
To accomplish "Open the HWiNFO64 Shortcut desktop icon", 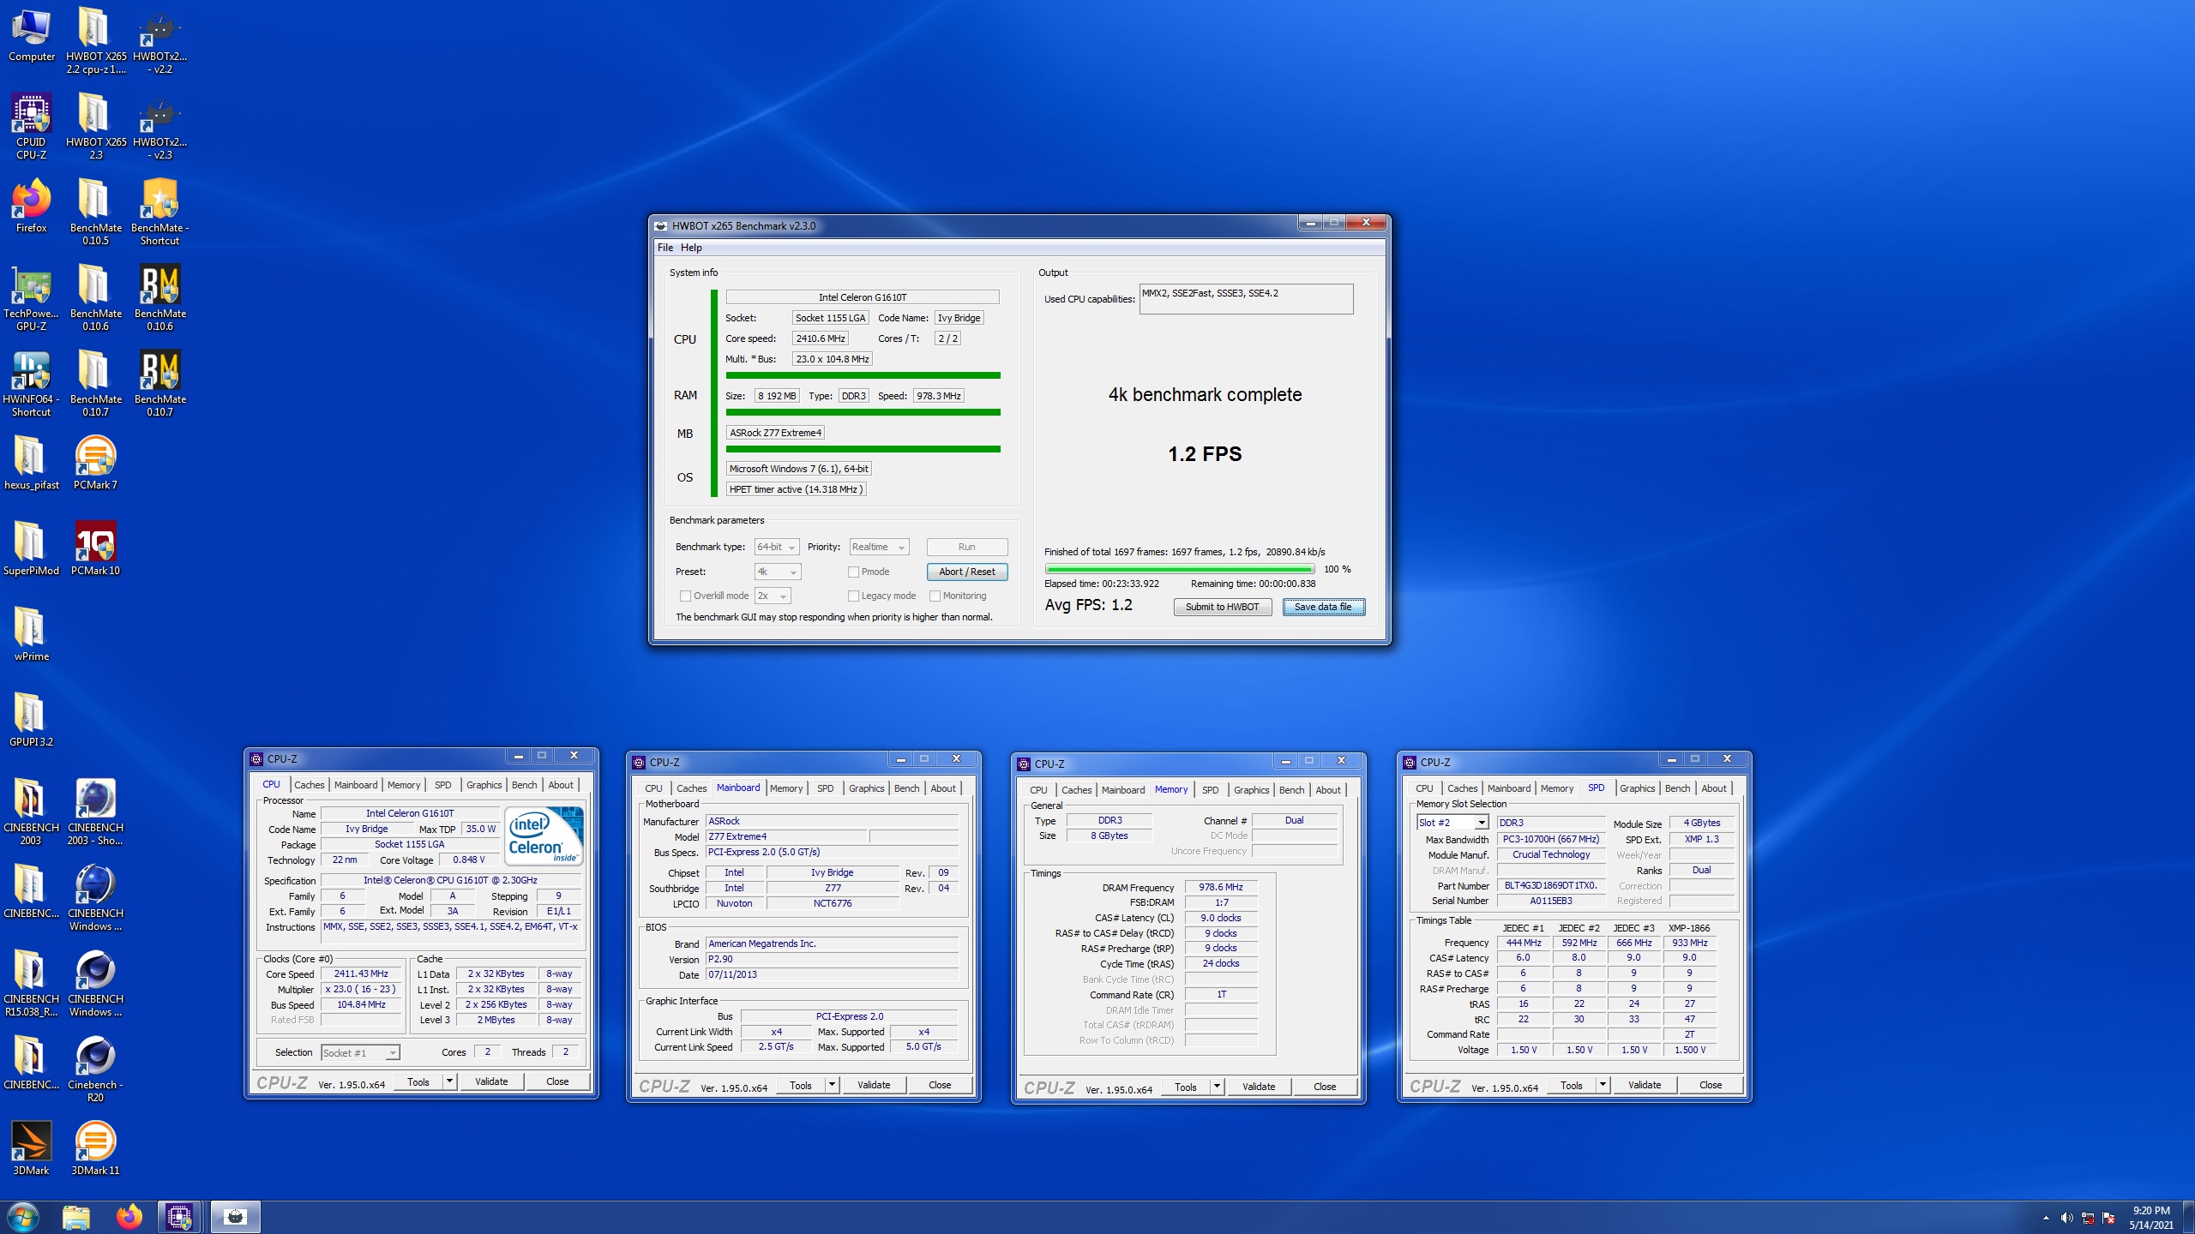I will pyautogui.click(x=32, y=384).
